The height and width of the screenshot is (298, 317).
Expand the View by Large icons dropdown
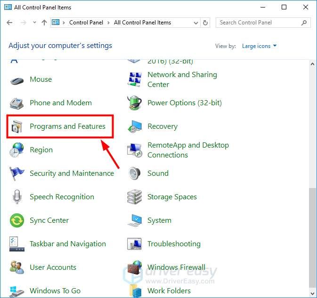point(259,46)
